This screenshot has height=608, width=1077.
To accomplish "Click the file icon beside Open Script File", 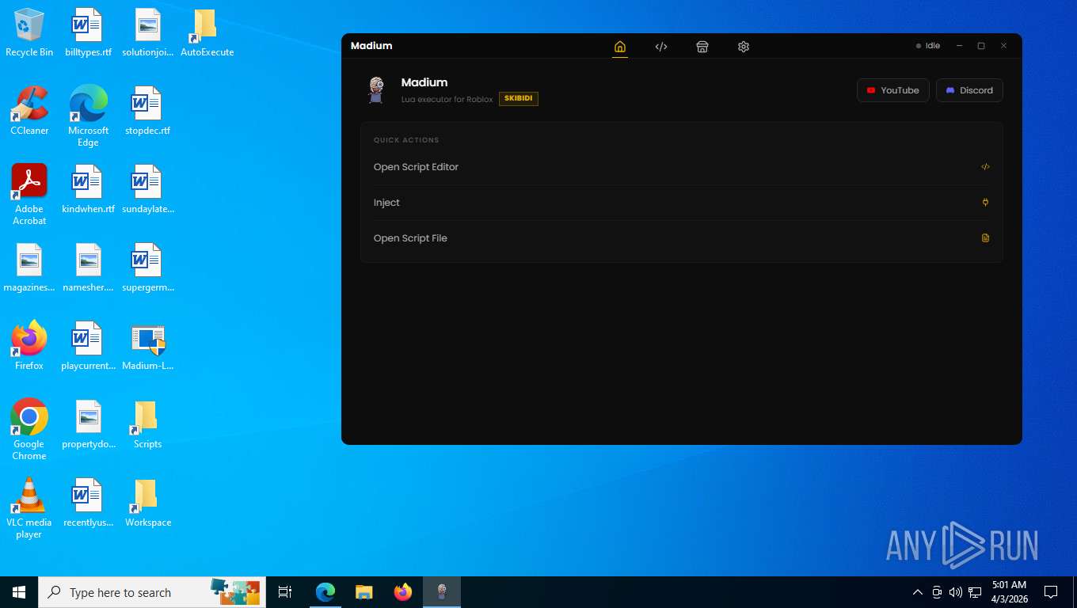I will (985, 238).
